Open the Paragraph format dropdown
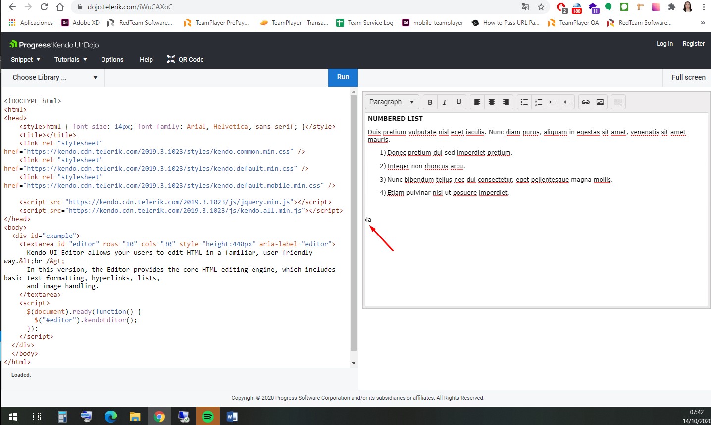This screenshot has height=425, width=711. pos(392,102)
